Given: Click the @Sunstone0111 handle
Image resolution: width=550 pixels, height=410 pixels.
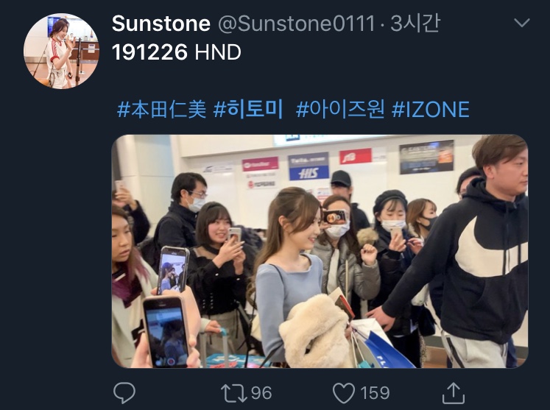Looking at the screenshot, I should pos(297,24).
